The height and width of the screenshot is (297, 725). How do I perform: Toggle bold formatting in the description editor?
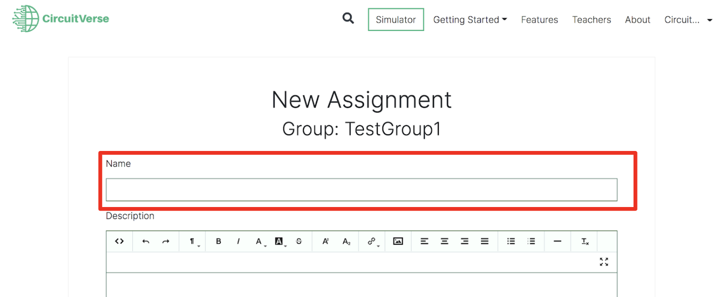218,241
